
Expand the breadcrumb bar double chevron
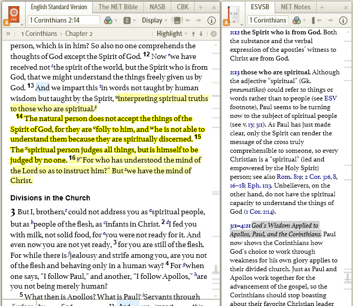coord(8,34)
